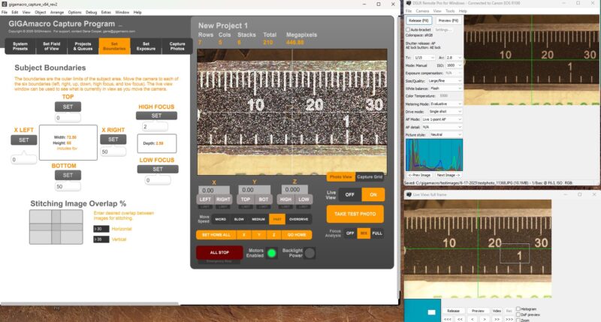The width and height of the screenshot is (601, 322).
Task: Click SET under X RIGHT
Action: 113,140
